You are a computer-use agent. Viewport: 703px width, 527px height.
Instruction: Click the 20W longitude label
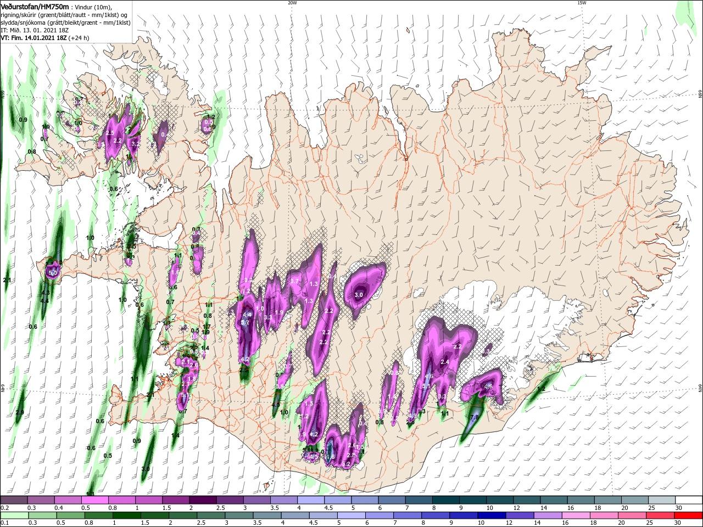[x=292, y=3]
